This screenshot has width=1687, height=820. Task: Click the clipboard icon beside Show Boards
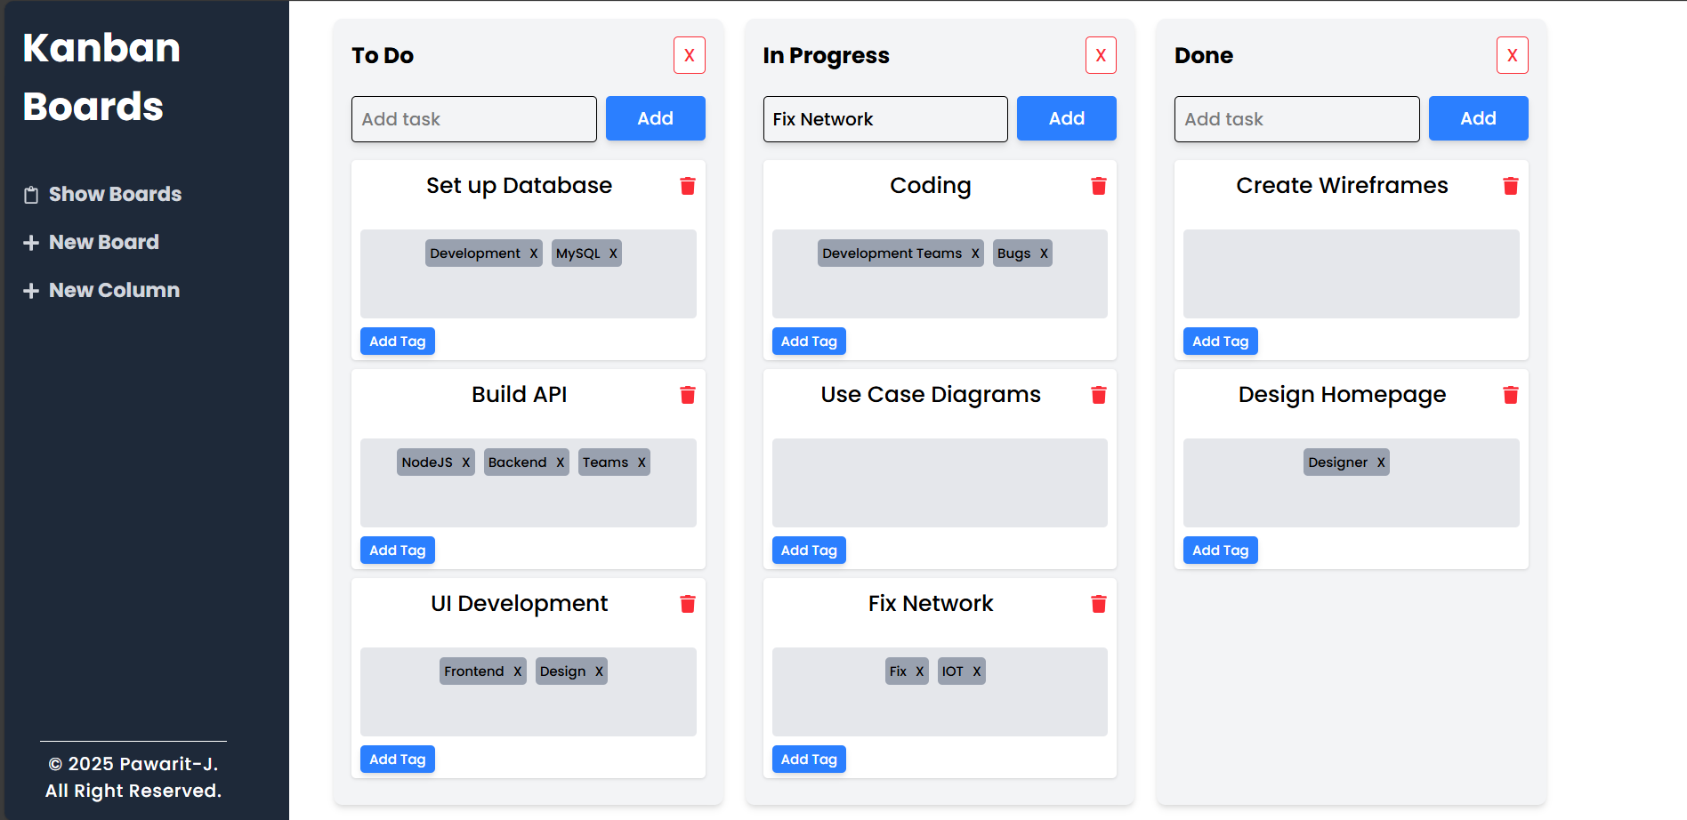tap(31, 194)
